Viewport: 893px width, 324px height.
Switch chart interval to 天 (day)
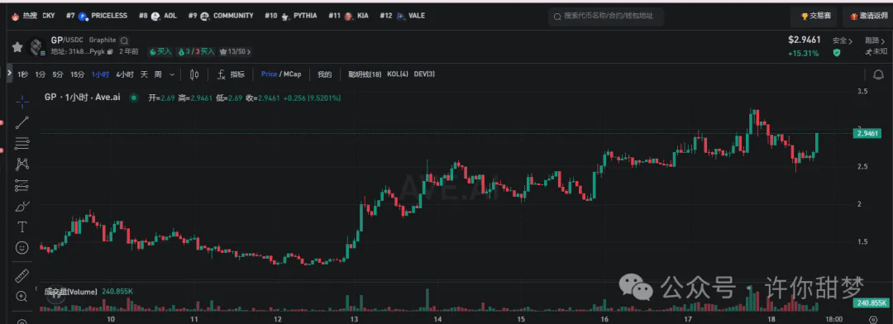coord(144,74)
